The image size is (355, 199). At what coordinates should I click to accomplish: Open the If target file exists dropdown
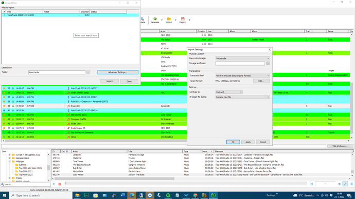tap(242, 97)
